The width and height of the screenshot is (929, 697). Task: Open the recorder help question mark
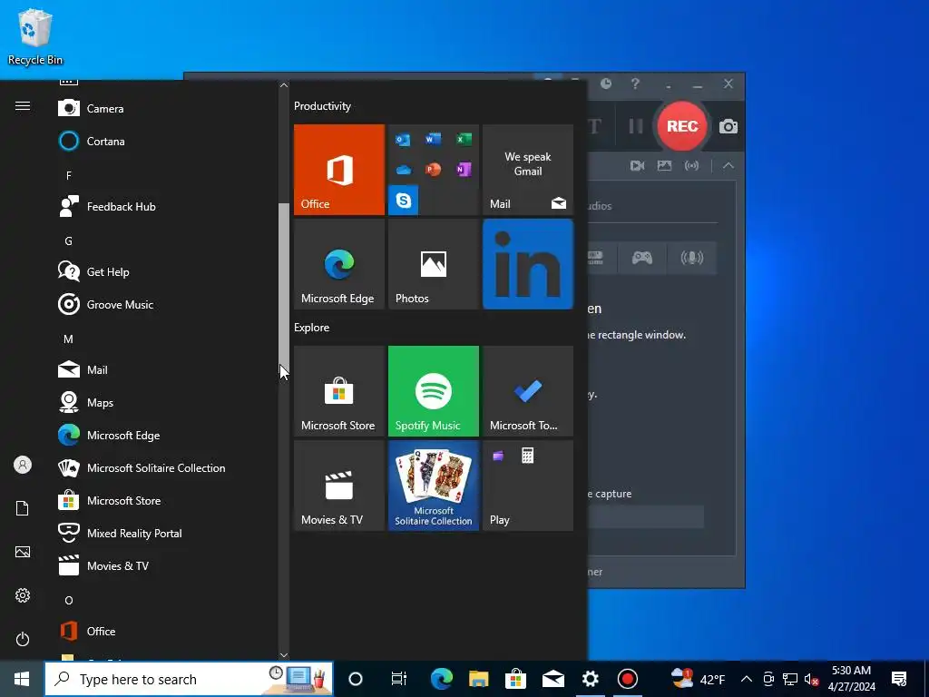click(635, 83)
